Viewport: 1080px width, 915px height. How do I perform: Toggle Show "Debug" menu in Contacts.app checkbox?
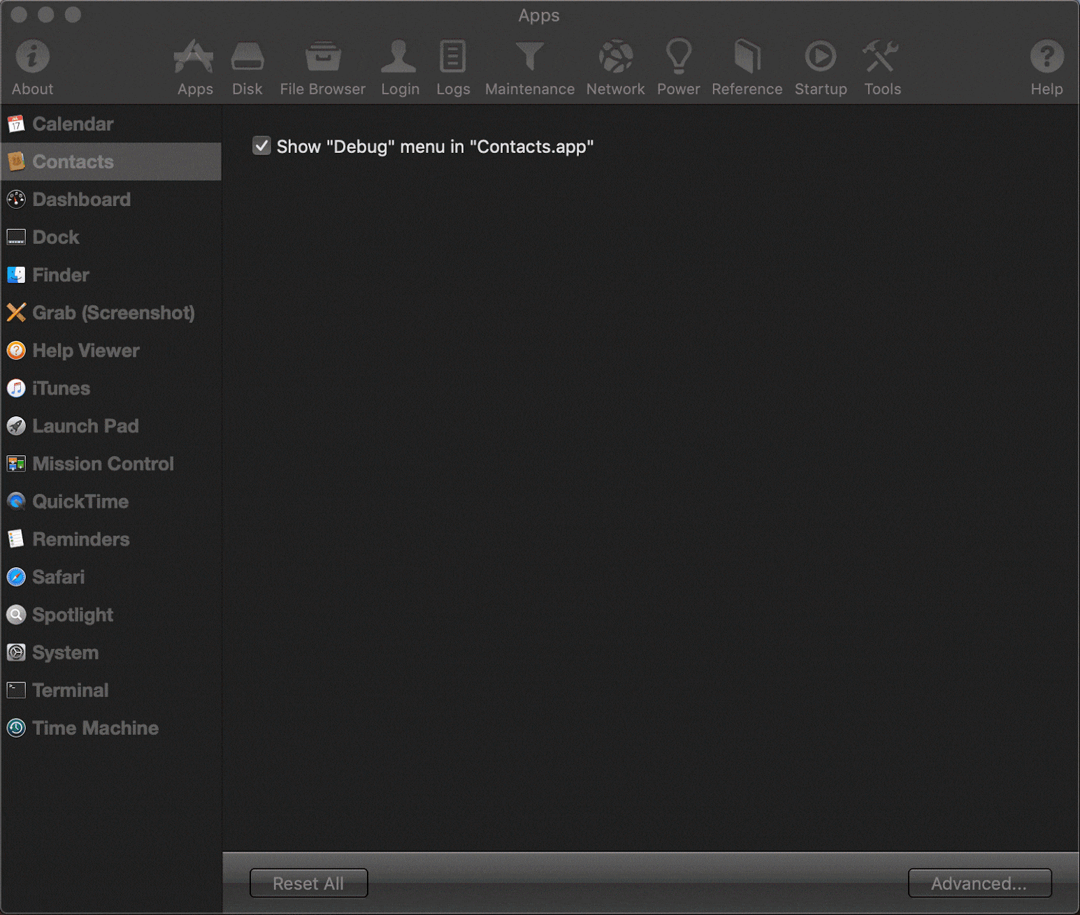coord(261,146)
